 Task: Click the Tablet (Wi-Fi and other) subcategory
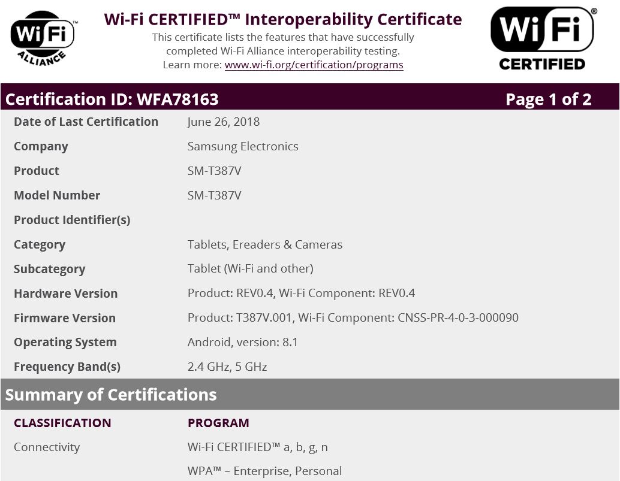[x=250, y=268]
